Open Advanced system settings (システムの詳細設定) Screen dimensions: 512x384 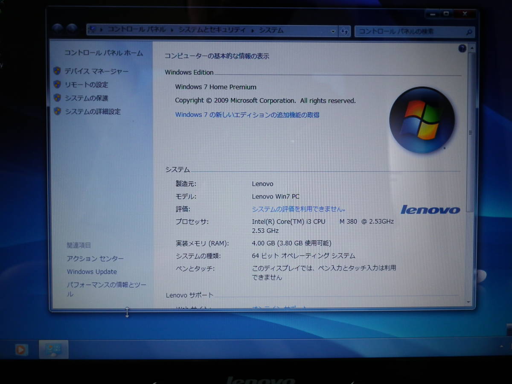click(93, 111)
